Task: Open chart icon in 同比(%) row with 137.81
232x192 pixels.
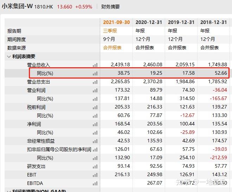Action: pyautogui.click(x=95, y=99)
